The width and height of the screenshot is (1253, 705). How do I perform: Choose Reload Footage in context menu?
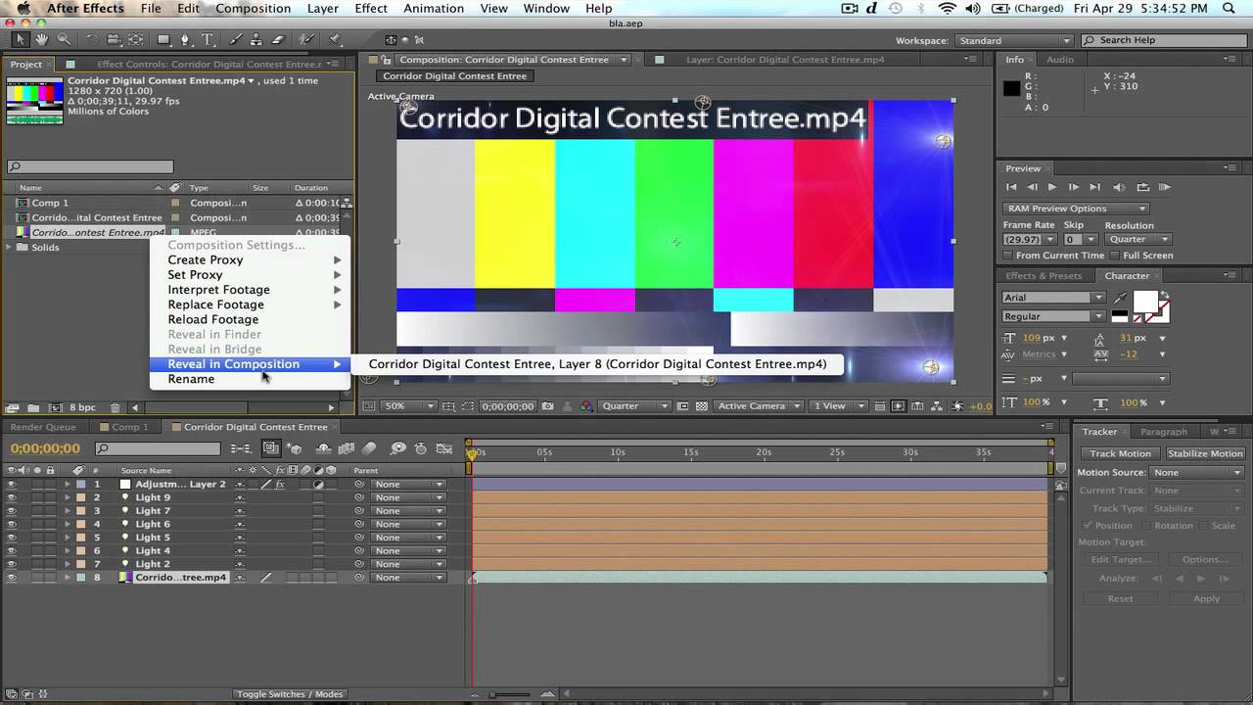[213, 319]
